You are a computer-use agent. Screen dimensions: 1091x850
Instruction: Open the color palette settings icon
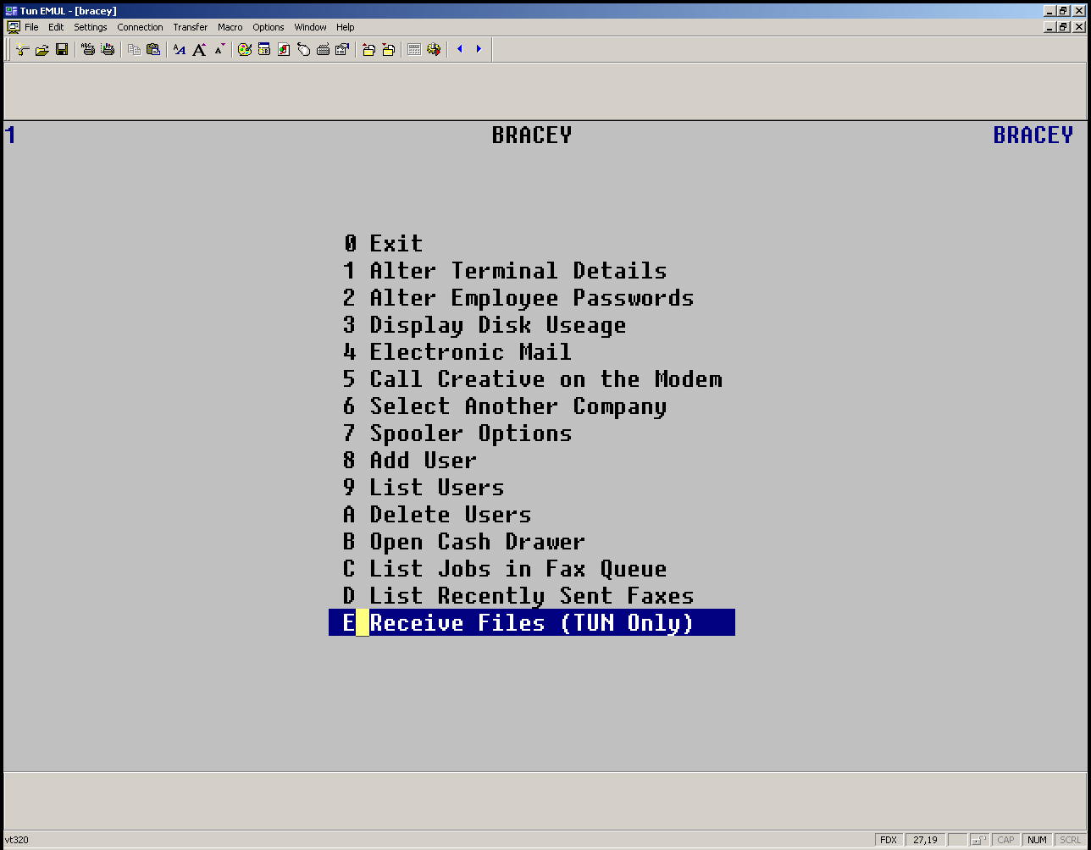(x=245, y=50)
